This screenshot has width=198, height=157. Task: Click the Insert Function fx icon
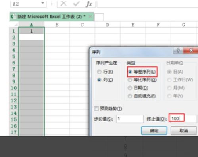pos(89,4)
